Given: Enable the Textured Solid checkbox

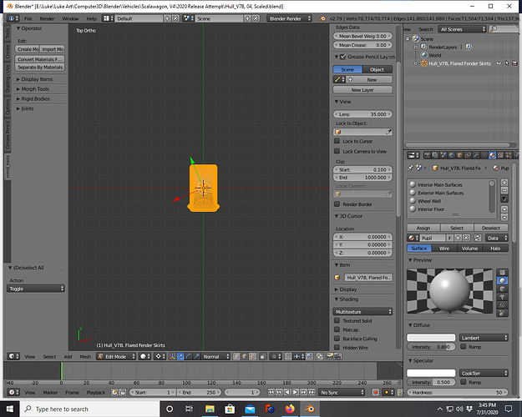Looking at the screenshot, I should click(337, 320).
